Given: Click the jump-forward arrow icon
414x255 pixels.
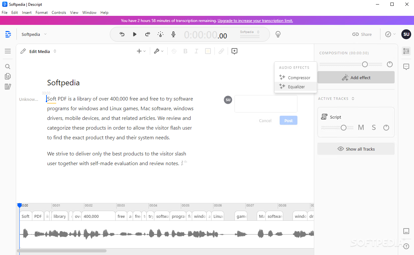Looking at the screenshot, I should click(148, 34).
